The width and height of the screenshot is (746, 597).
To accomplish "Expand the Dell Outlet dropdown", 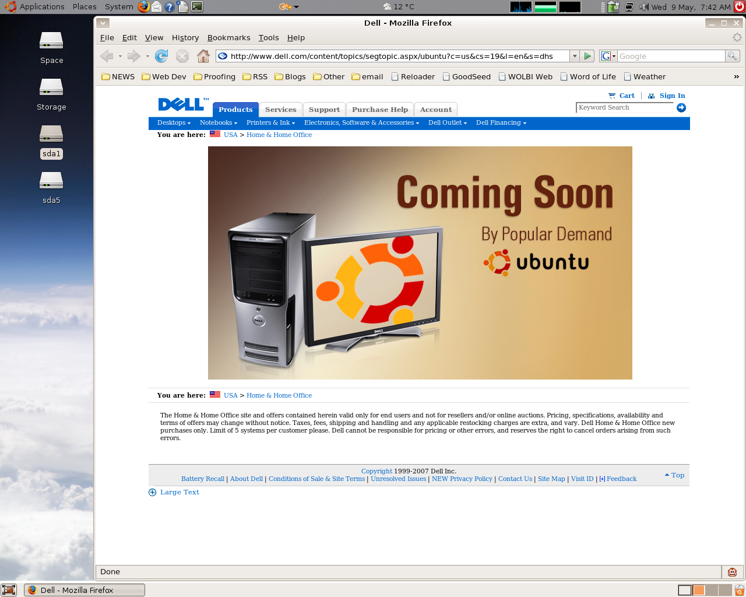I will pyautogui.click(x=448, y=122).
